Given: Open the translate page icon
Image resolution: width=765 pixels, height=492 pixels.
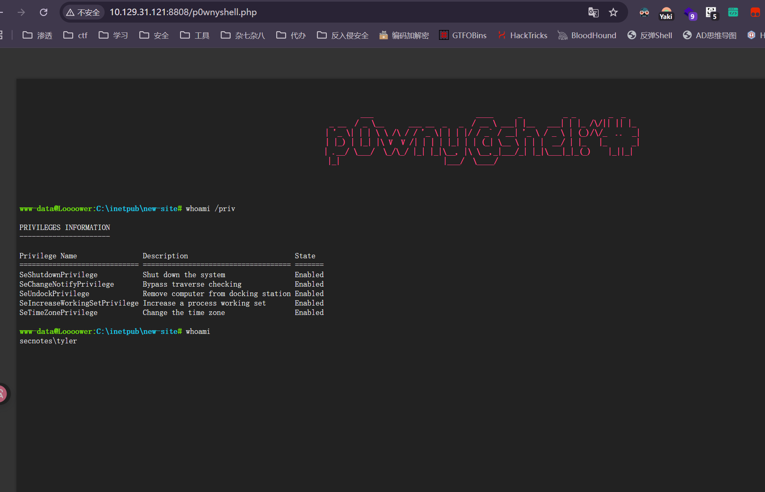Looking at the screenshot, I should coord(593,12).
